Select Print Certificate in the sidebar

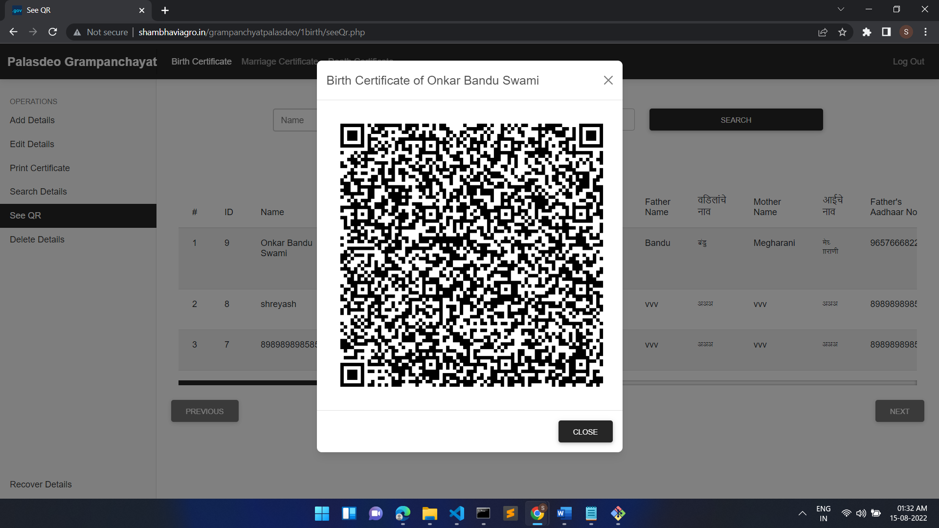tap(40, 168)
